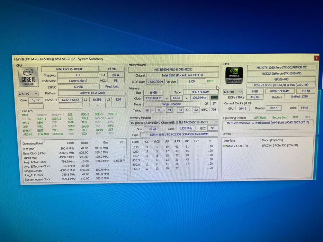This screenshot has width=323, height=242.
Task: Click the ROPs / TMUs 48 / 80 field
Action: click(x=255, y=97)
